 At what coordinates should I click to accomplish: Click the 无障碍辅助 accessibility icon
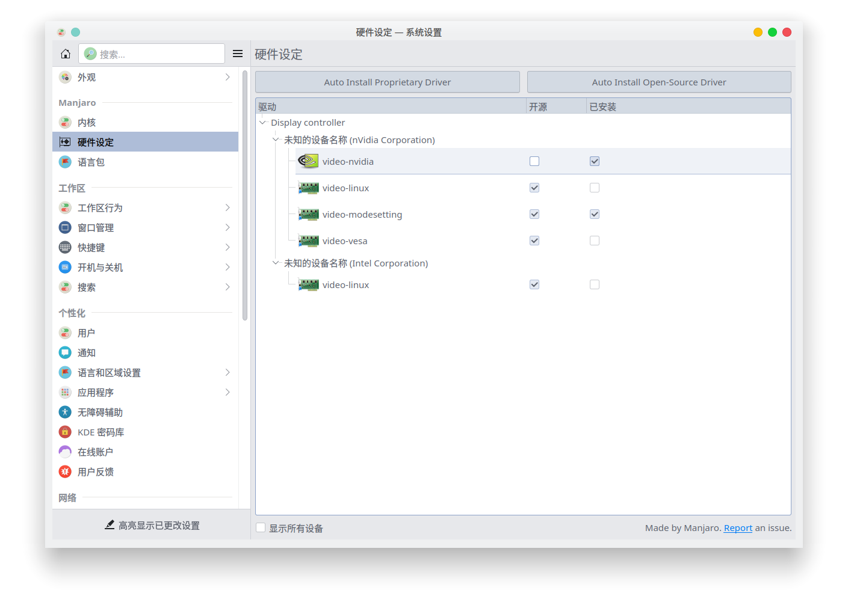65,413
